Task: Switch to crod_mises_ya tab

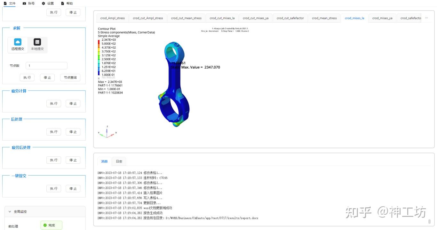Action: tap(382, 18)
